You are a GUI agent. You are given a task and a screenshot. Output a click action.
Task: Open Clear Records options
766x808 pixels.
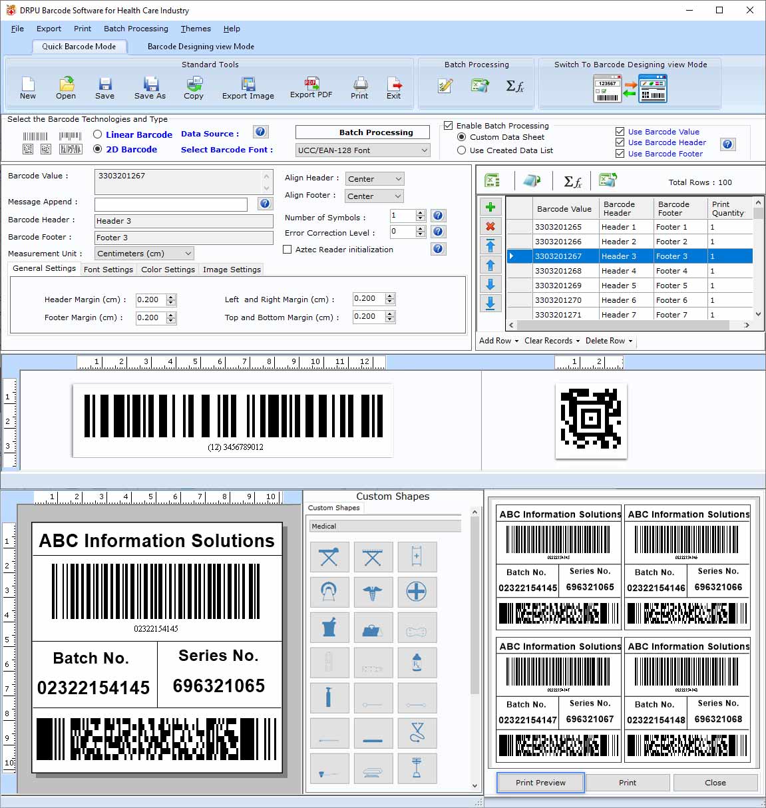(x=551, y=340)
